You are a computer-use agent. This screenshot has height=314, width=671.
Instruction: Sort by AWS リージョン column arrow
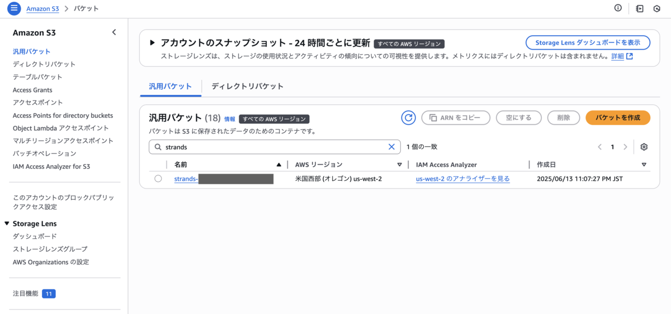point(399,165)
